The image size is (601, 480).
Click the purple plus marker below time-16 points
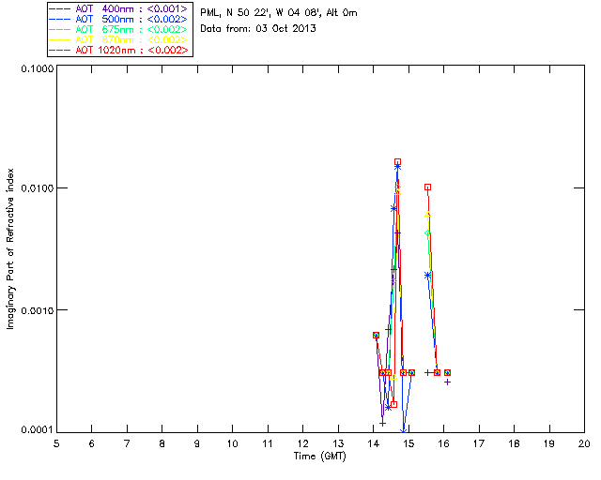[447, 382]
